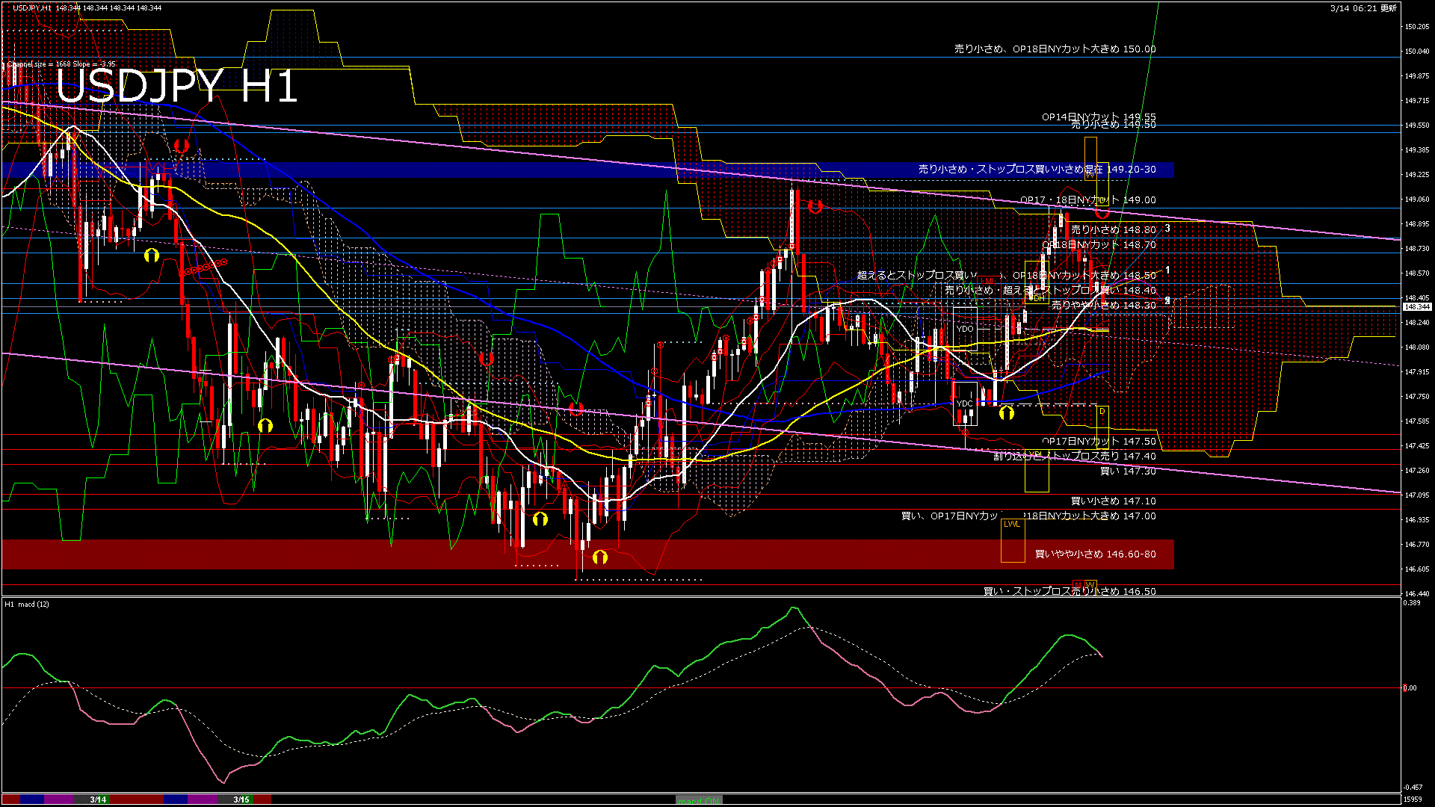Click the Channel size = 1668 Slope text
This screenshot has height=807, width=1435.
tap(61, 64)
